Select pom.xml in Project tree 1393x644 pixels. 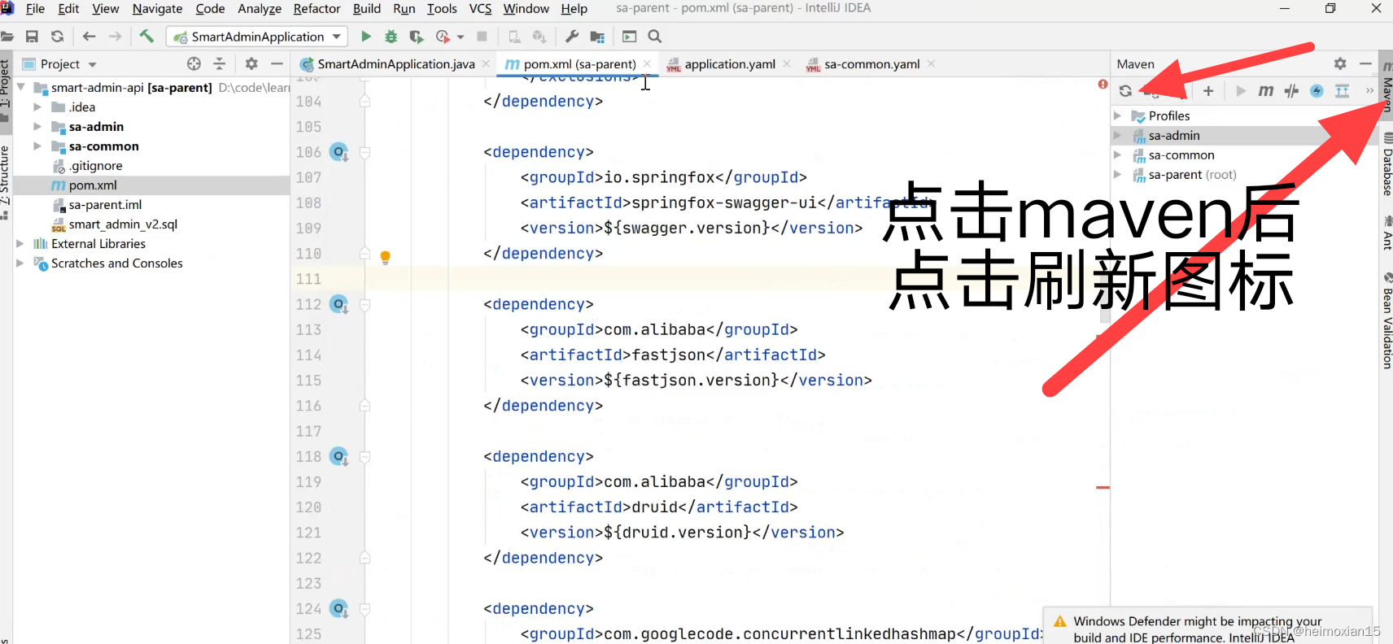tap(93, 185)
